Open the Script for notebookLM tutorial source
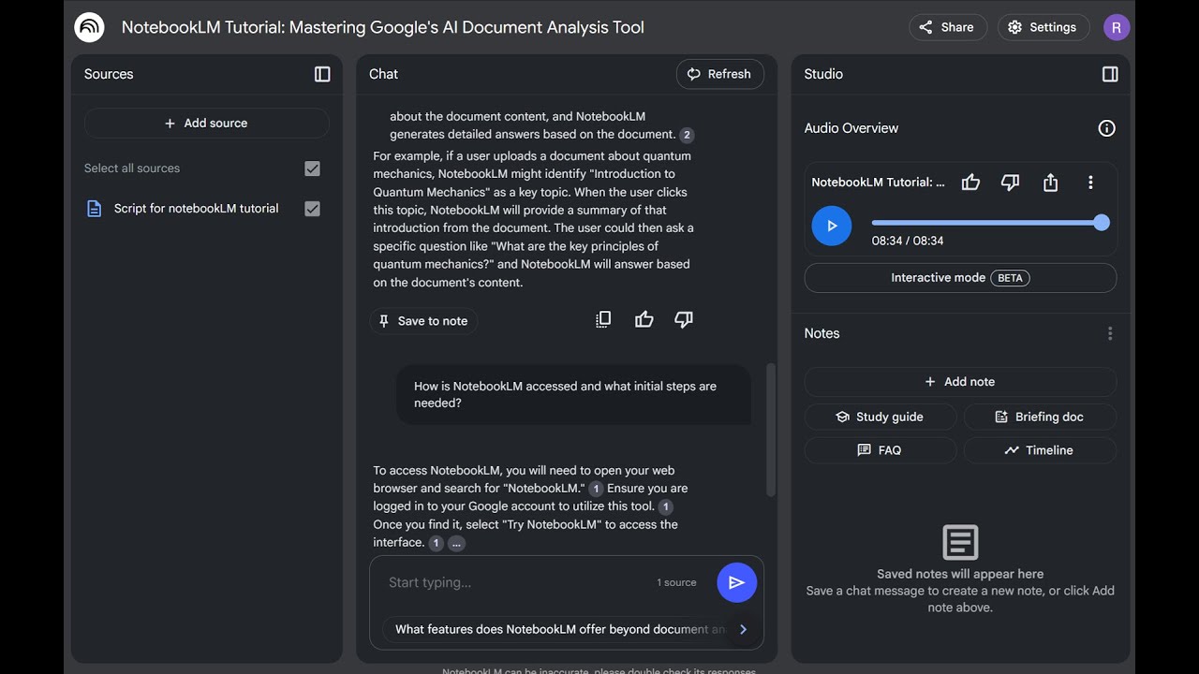Viewport: 1199px width, 674px height. [196, 209]
